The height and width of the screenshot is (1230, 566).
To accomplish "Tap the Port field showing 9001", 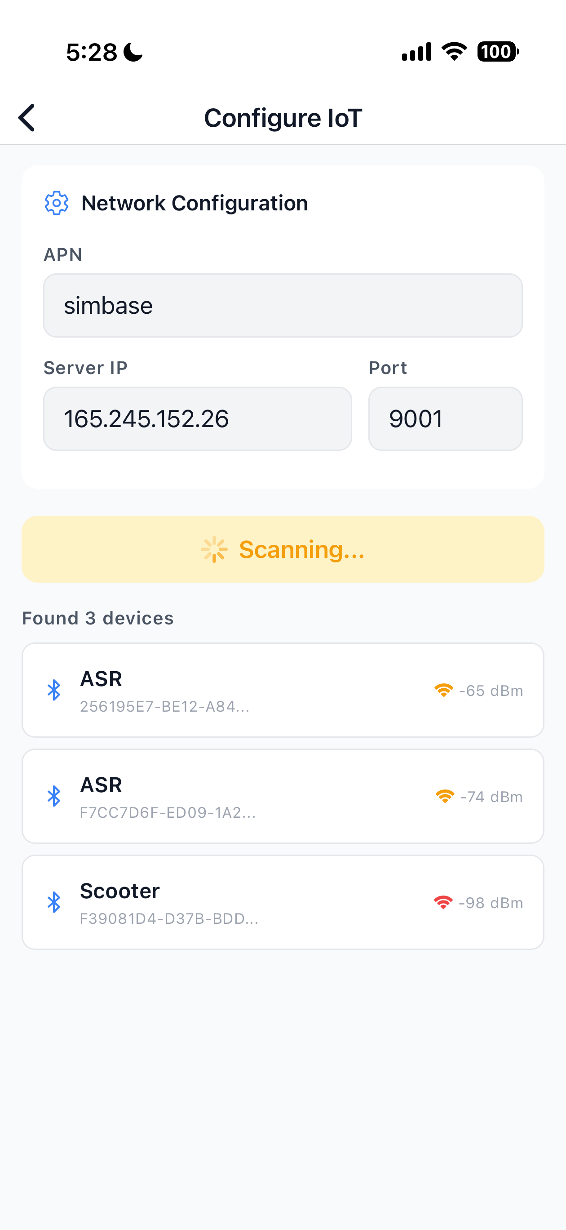I will click(445, 419).
